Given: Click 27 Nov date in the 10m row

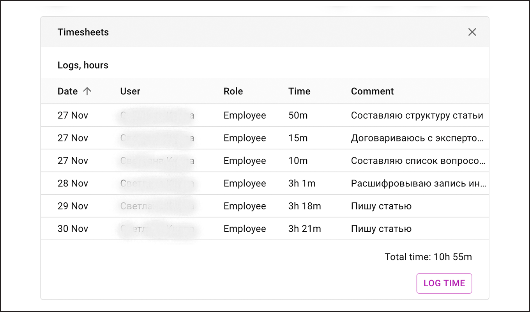Looking at the screenshot, I should [x=73, y=161].
